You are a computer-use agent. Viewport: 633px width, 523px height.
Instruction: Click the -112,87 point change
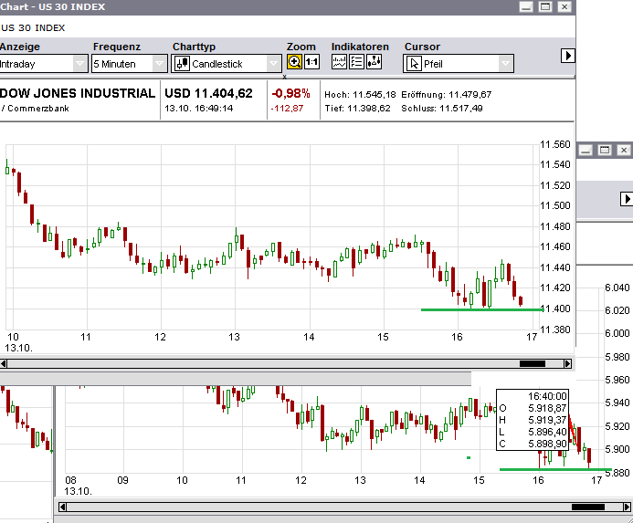click(x=287, y=108)
